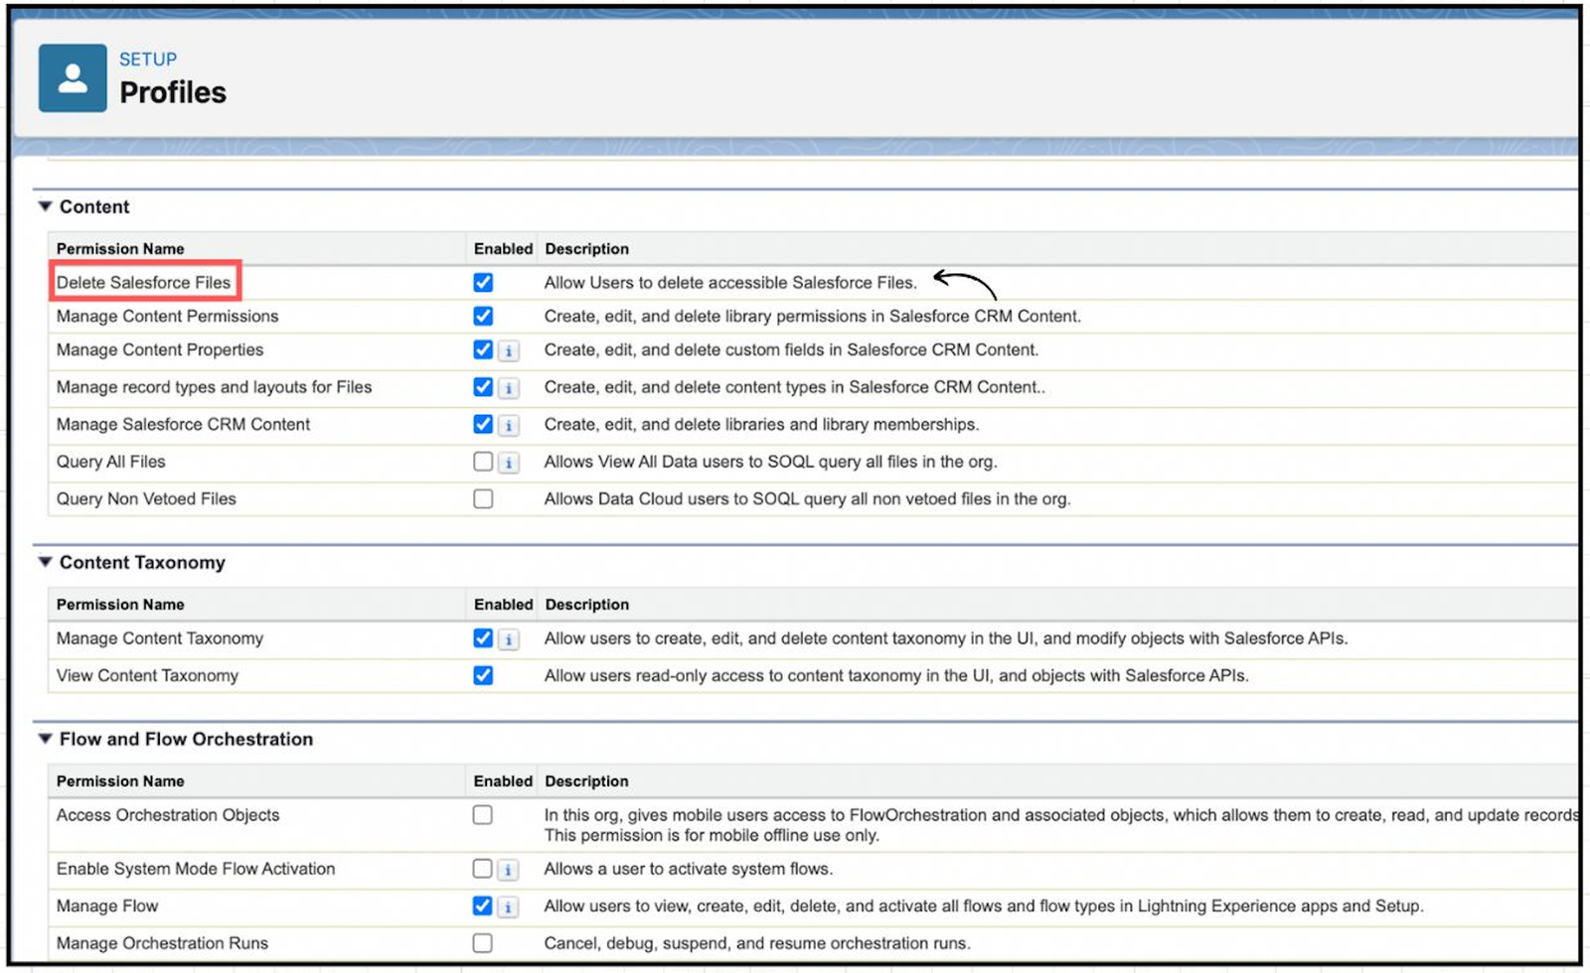Open info tooltip for Manage Content Properties
This screenshot has height=973, width=1590.
pos(510,350)
